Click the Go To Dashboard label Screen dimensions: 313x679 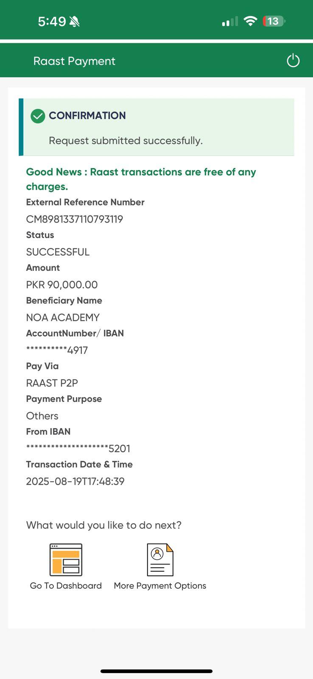coord(66,586)
